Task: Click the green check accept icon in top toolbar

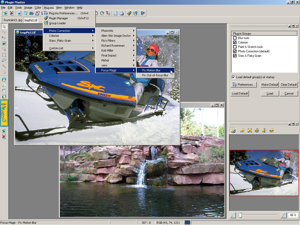Action: [x=6, y=13]
